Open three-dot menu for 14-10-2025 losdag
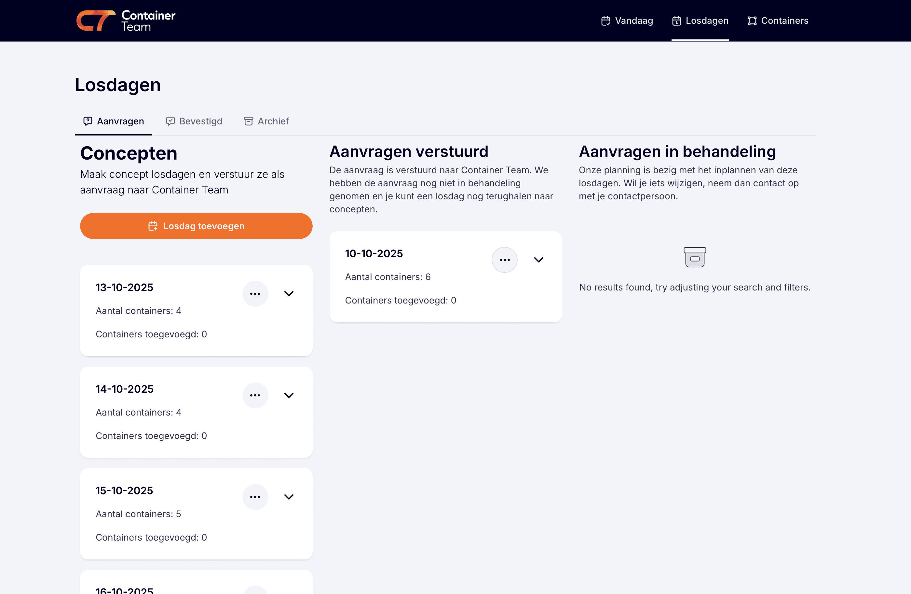 255,395
